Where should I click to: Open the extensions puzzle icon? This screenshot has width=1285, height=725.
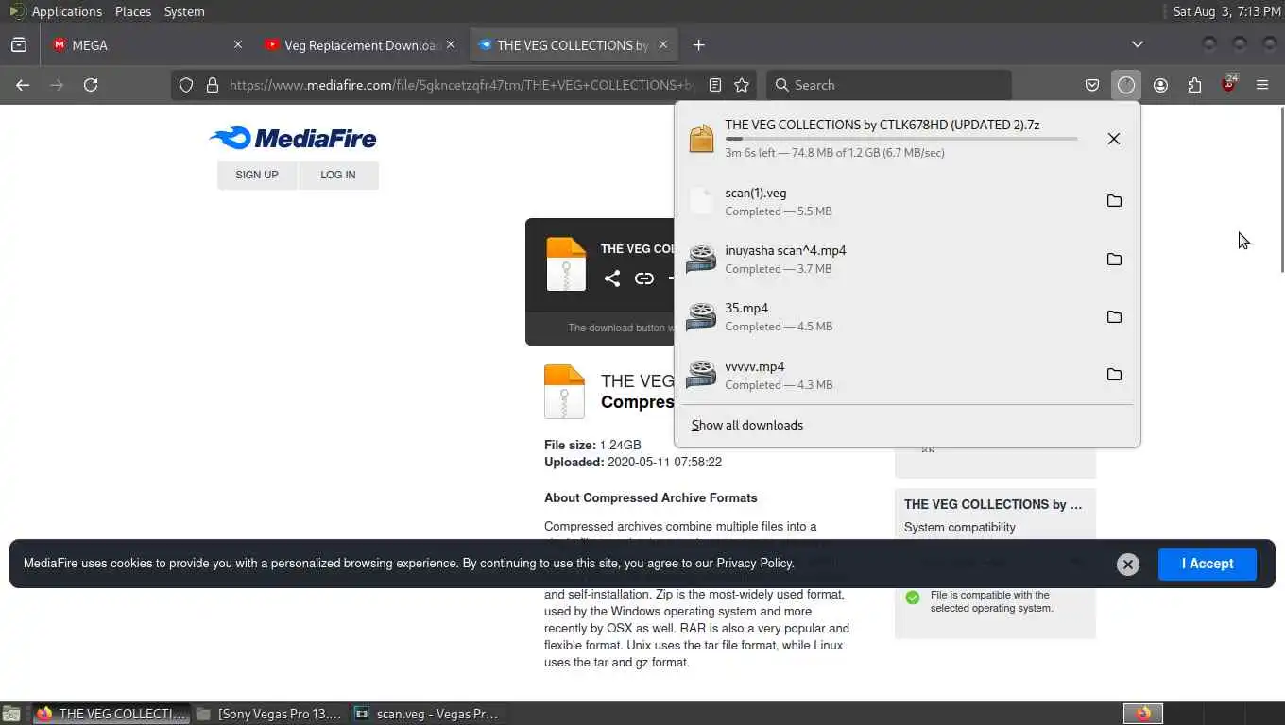tap(1194, 85)
